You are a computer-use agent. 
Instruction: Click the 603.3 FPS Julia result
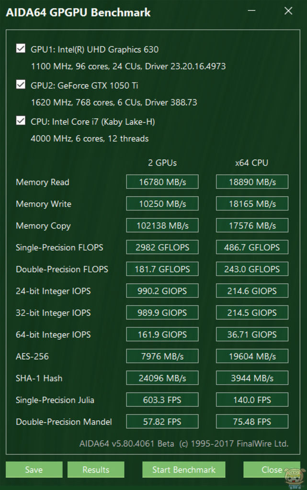[162, 400]
